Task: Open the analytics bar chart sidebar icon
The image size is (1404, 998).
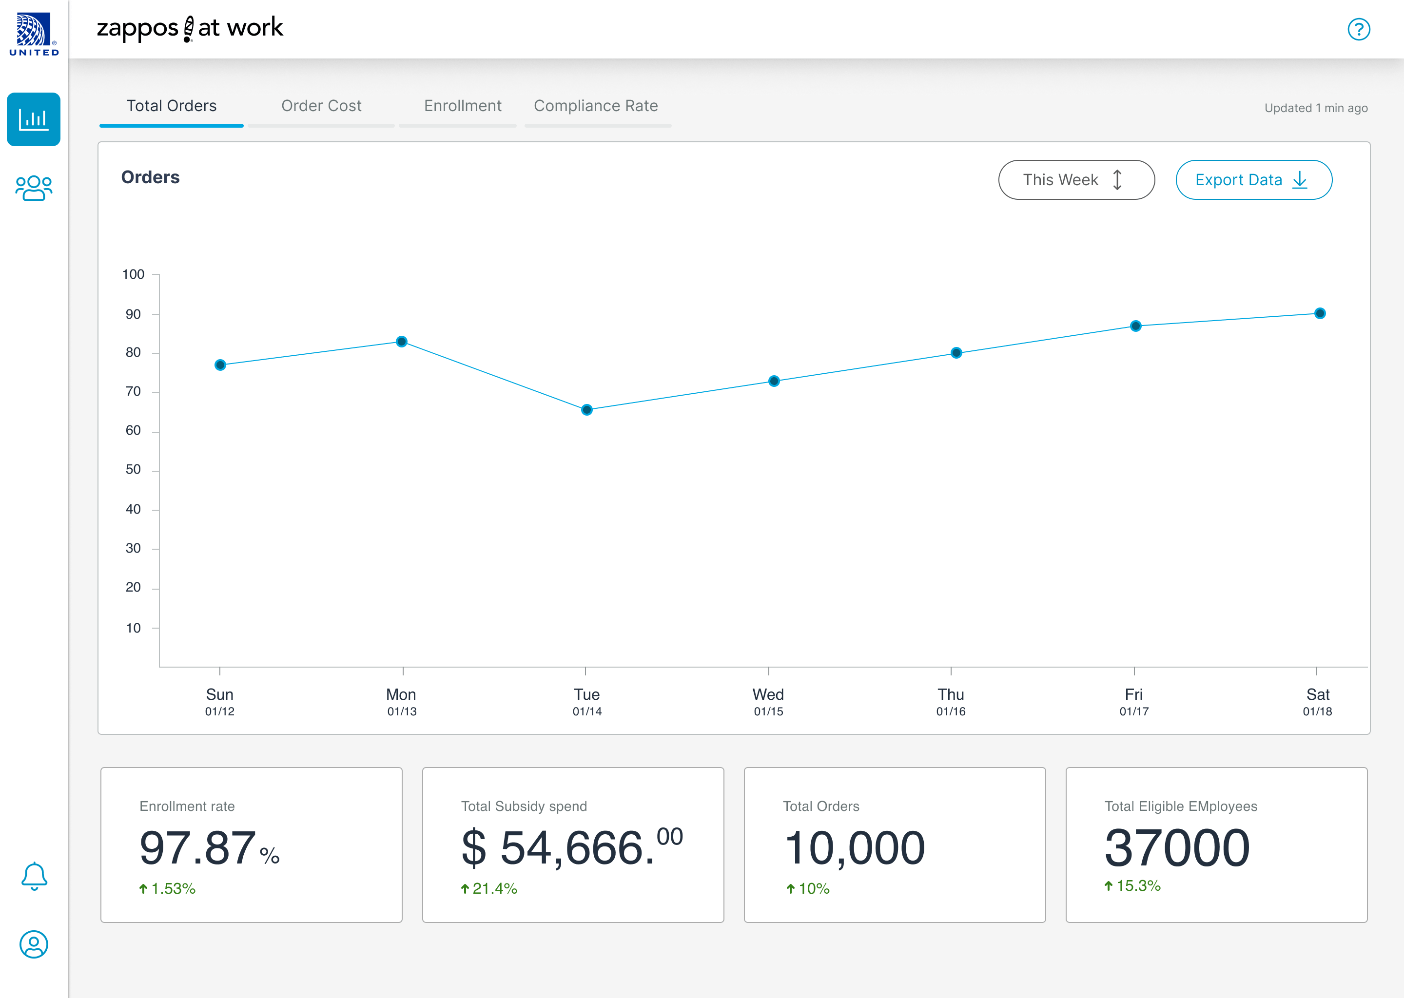Action: pyautogui.click(x=33, y=119)
